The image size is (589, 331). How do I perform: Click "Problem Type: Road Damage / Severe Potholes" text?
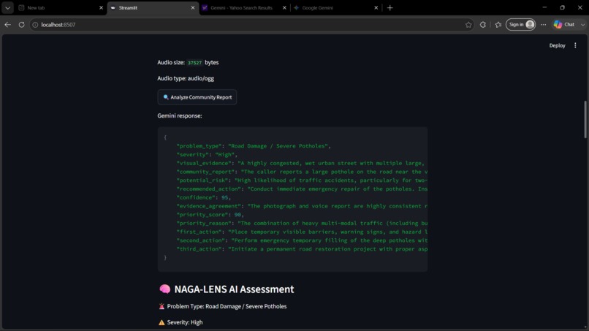pyautogui.click(x=227, y=307)
